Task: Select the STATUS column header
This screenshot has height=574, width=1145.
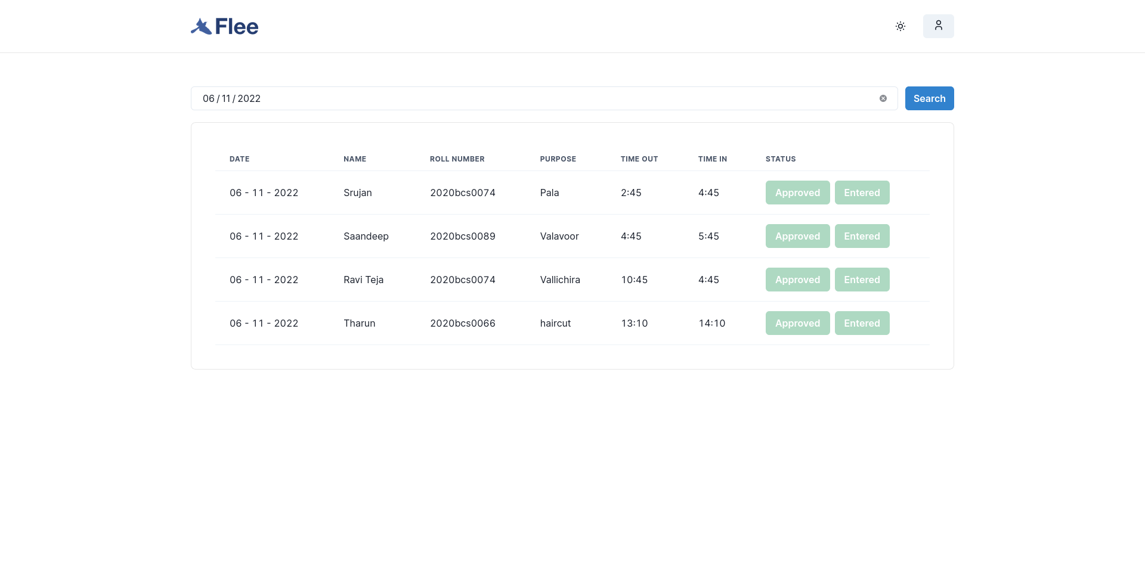Action: 781,159
